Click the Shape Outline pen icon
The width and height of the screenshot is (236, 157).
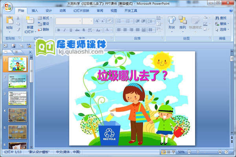click(205, 24)
